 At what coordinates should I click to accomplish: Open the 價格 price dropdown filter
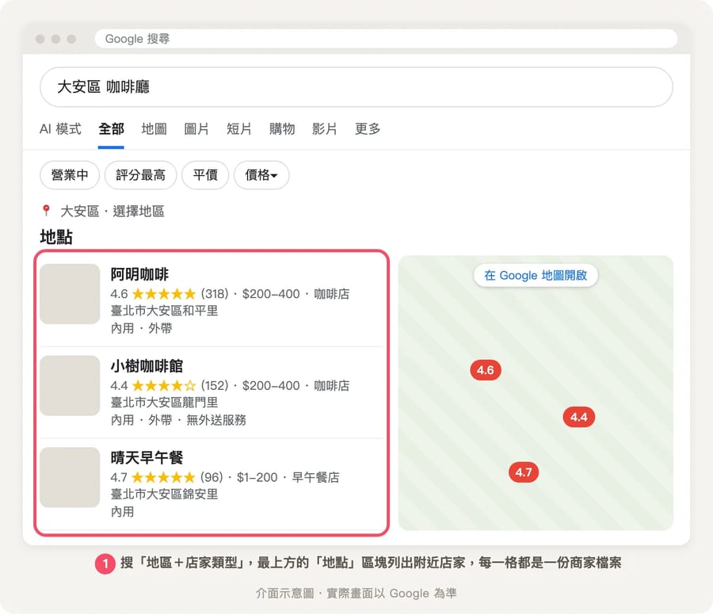click(x=261, y=174)
